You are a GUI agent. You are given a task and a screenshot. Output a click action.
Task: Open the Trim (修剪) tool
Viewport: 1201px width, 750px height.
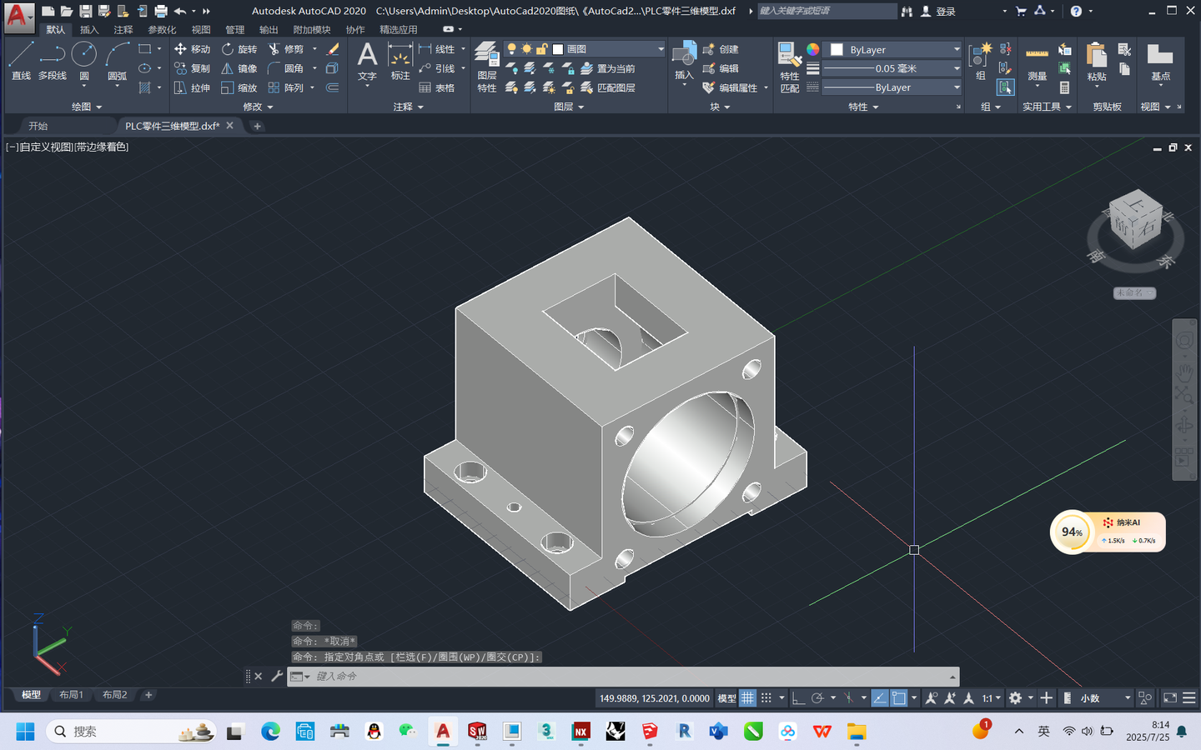click(292, 47)
